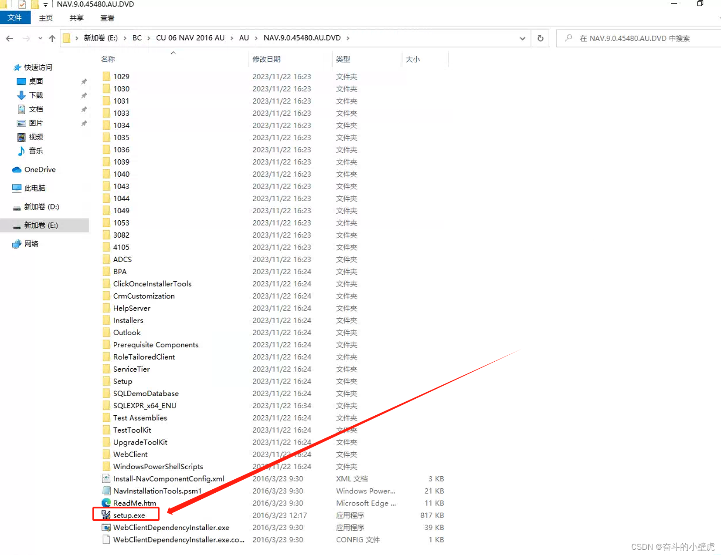Click properties checkmark icon in title bar
This screenshot has width=721, height=555.
[22, 4]
